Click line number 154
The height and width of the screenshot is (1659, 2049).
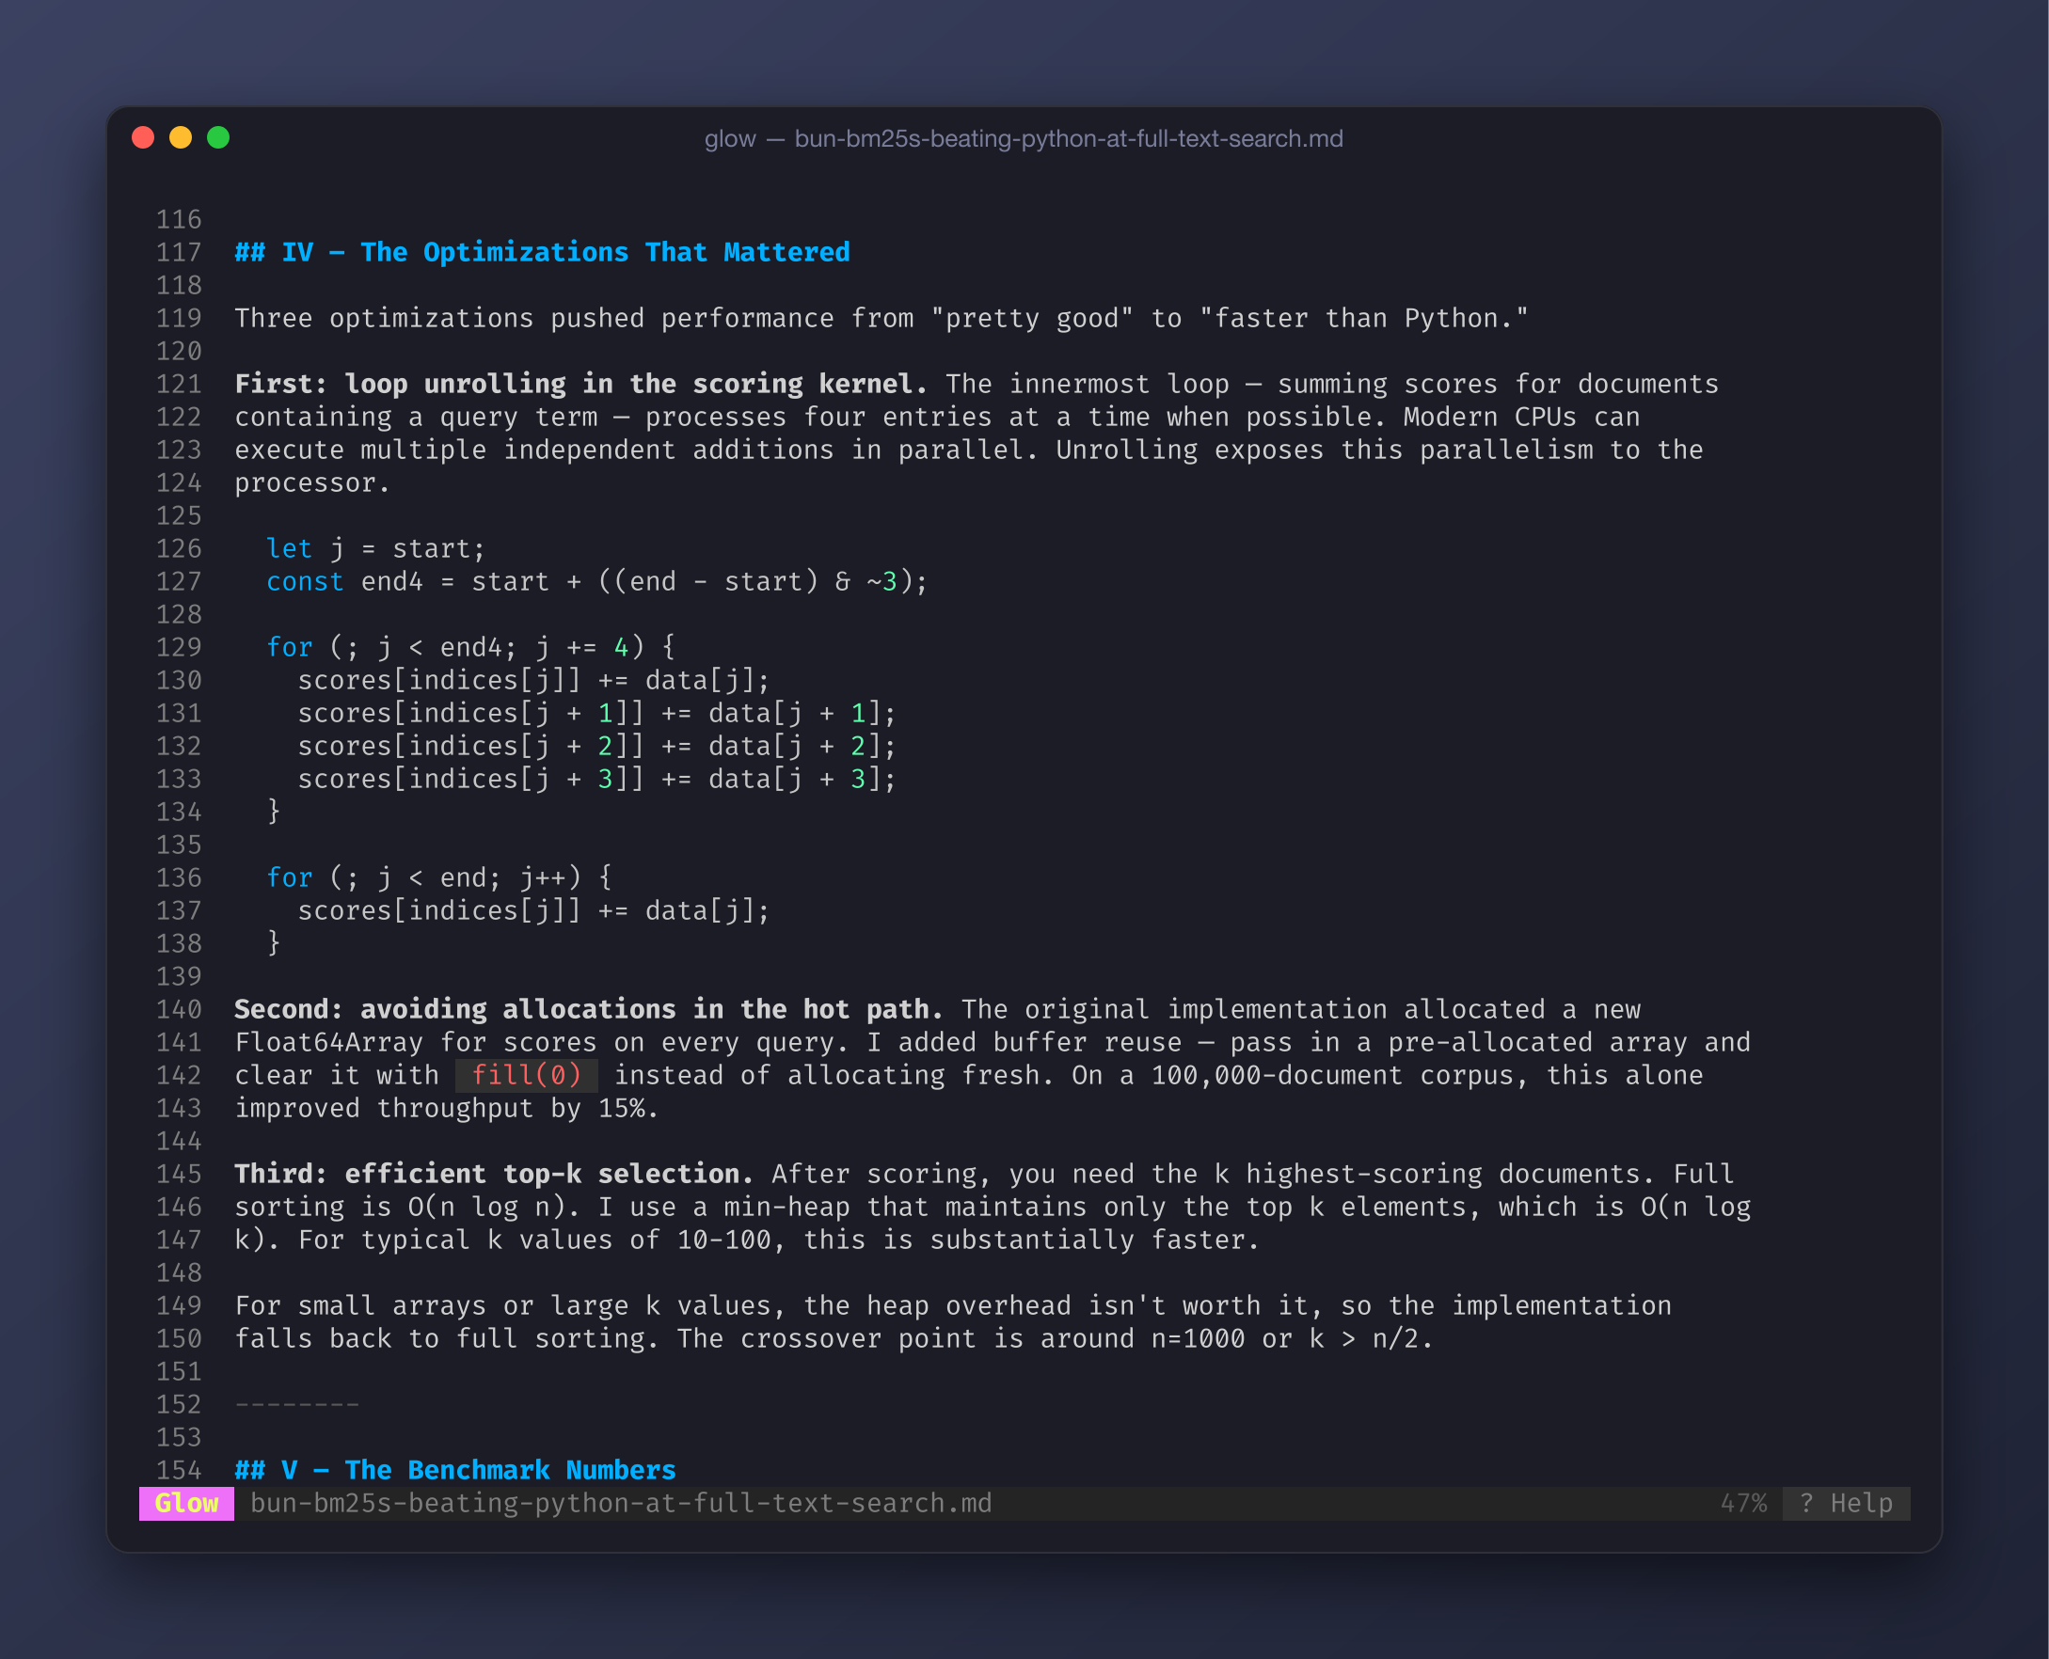tap(179, 1470)
